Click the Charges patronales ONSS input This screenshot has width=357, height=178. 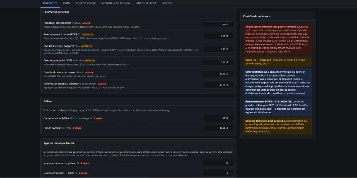(218, 62)
